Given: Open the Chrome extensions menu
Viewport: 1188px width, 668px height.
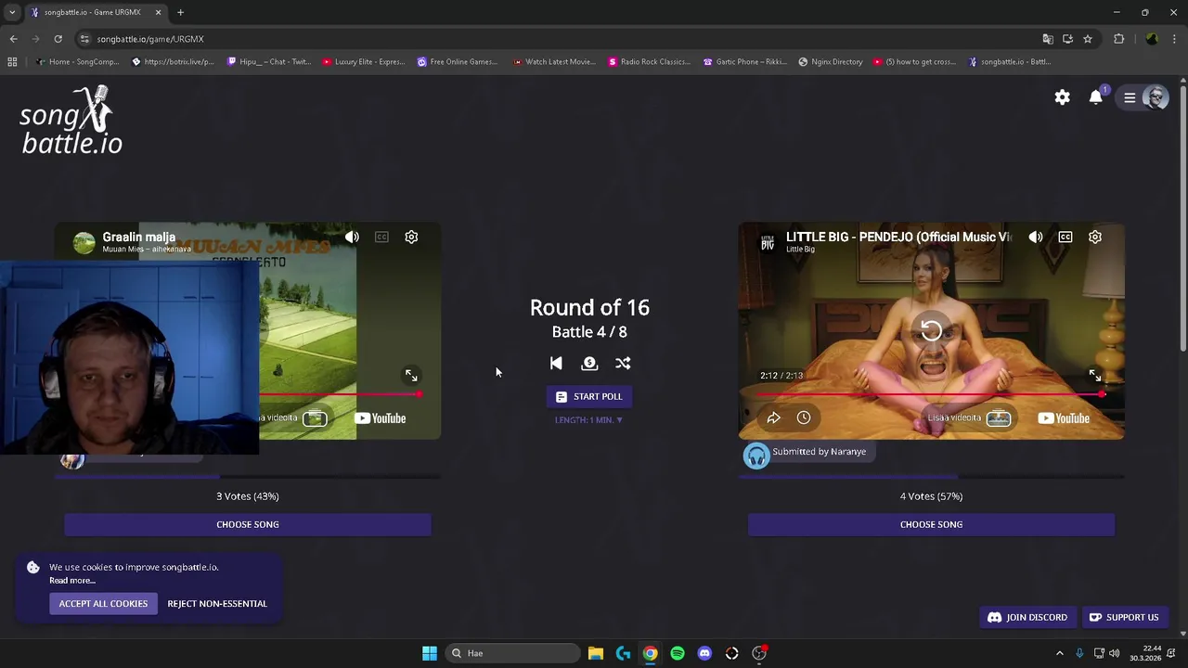Looking at the screenshot, I should (1118, 39).
